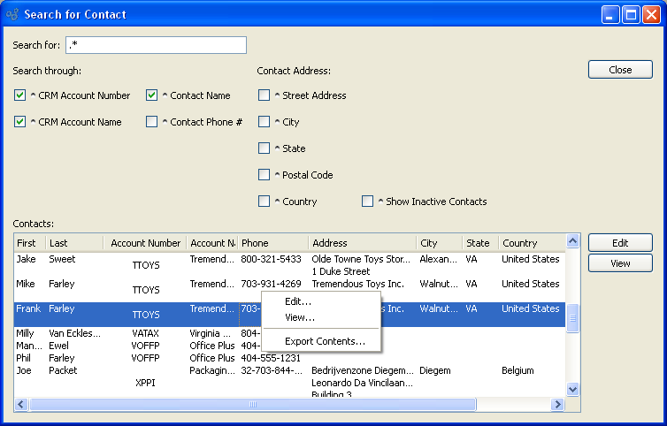This screenshot has height=426, width=667.
Task: Enable the Contact Phone # checkbox
Action: coord(152,122)
